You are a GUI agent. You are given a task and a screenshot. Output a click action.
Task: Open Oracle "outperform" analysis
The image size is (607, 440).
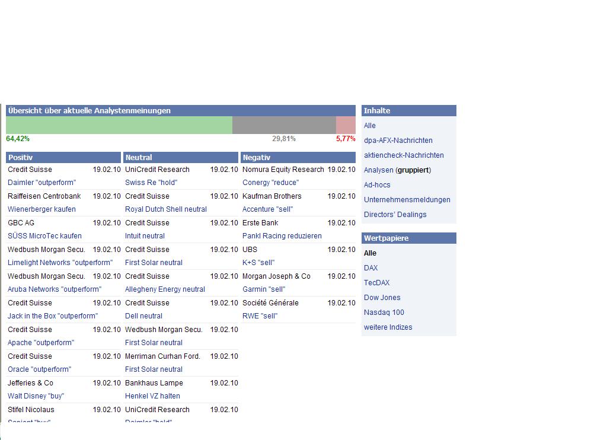pos(40,369)
